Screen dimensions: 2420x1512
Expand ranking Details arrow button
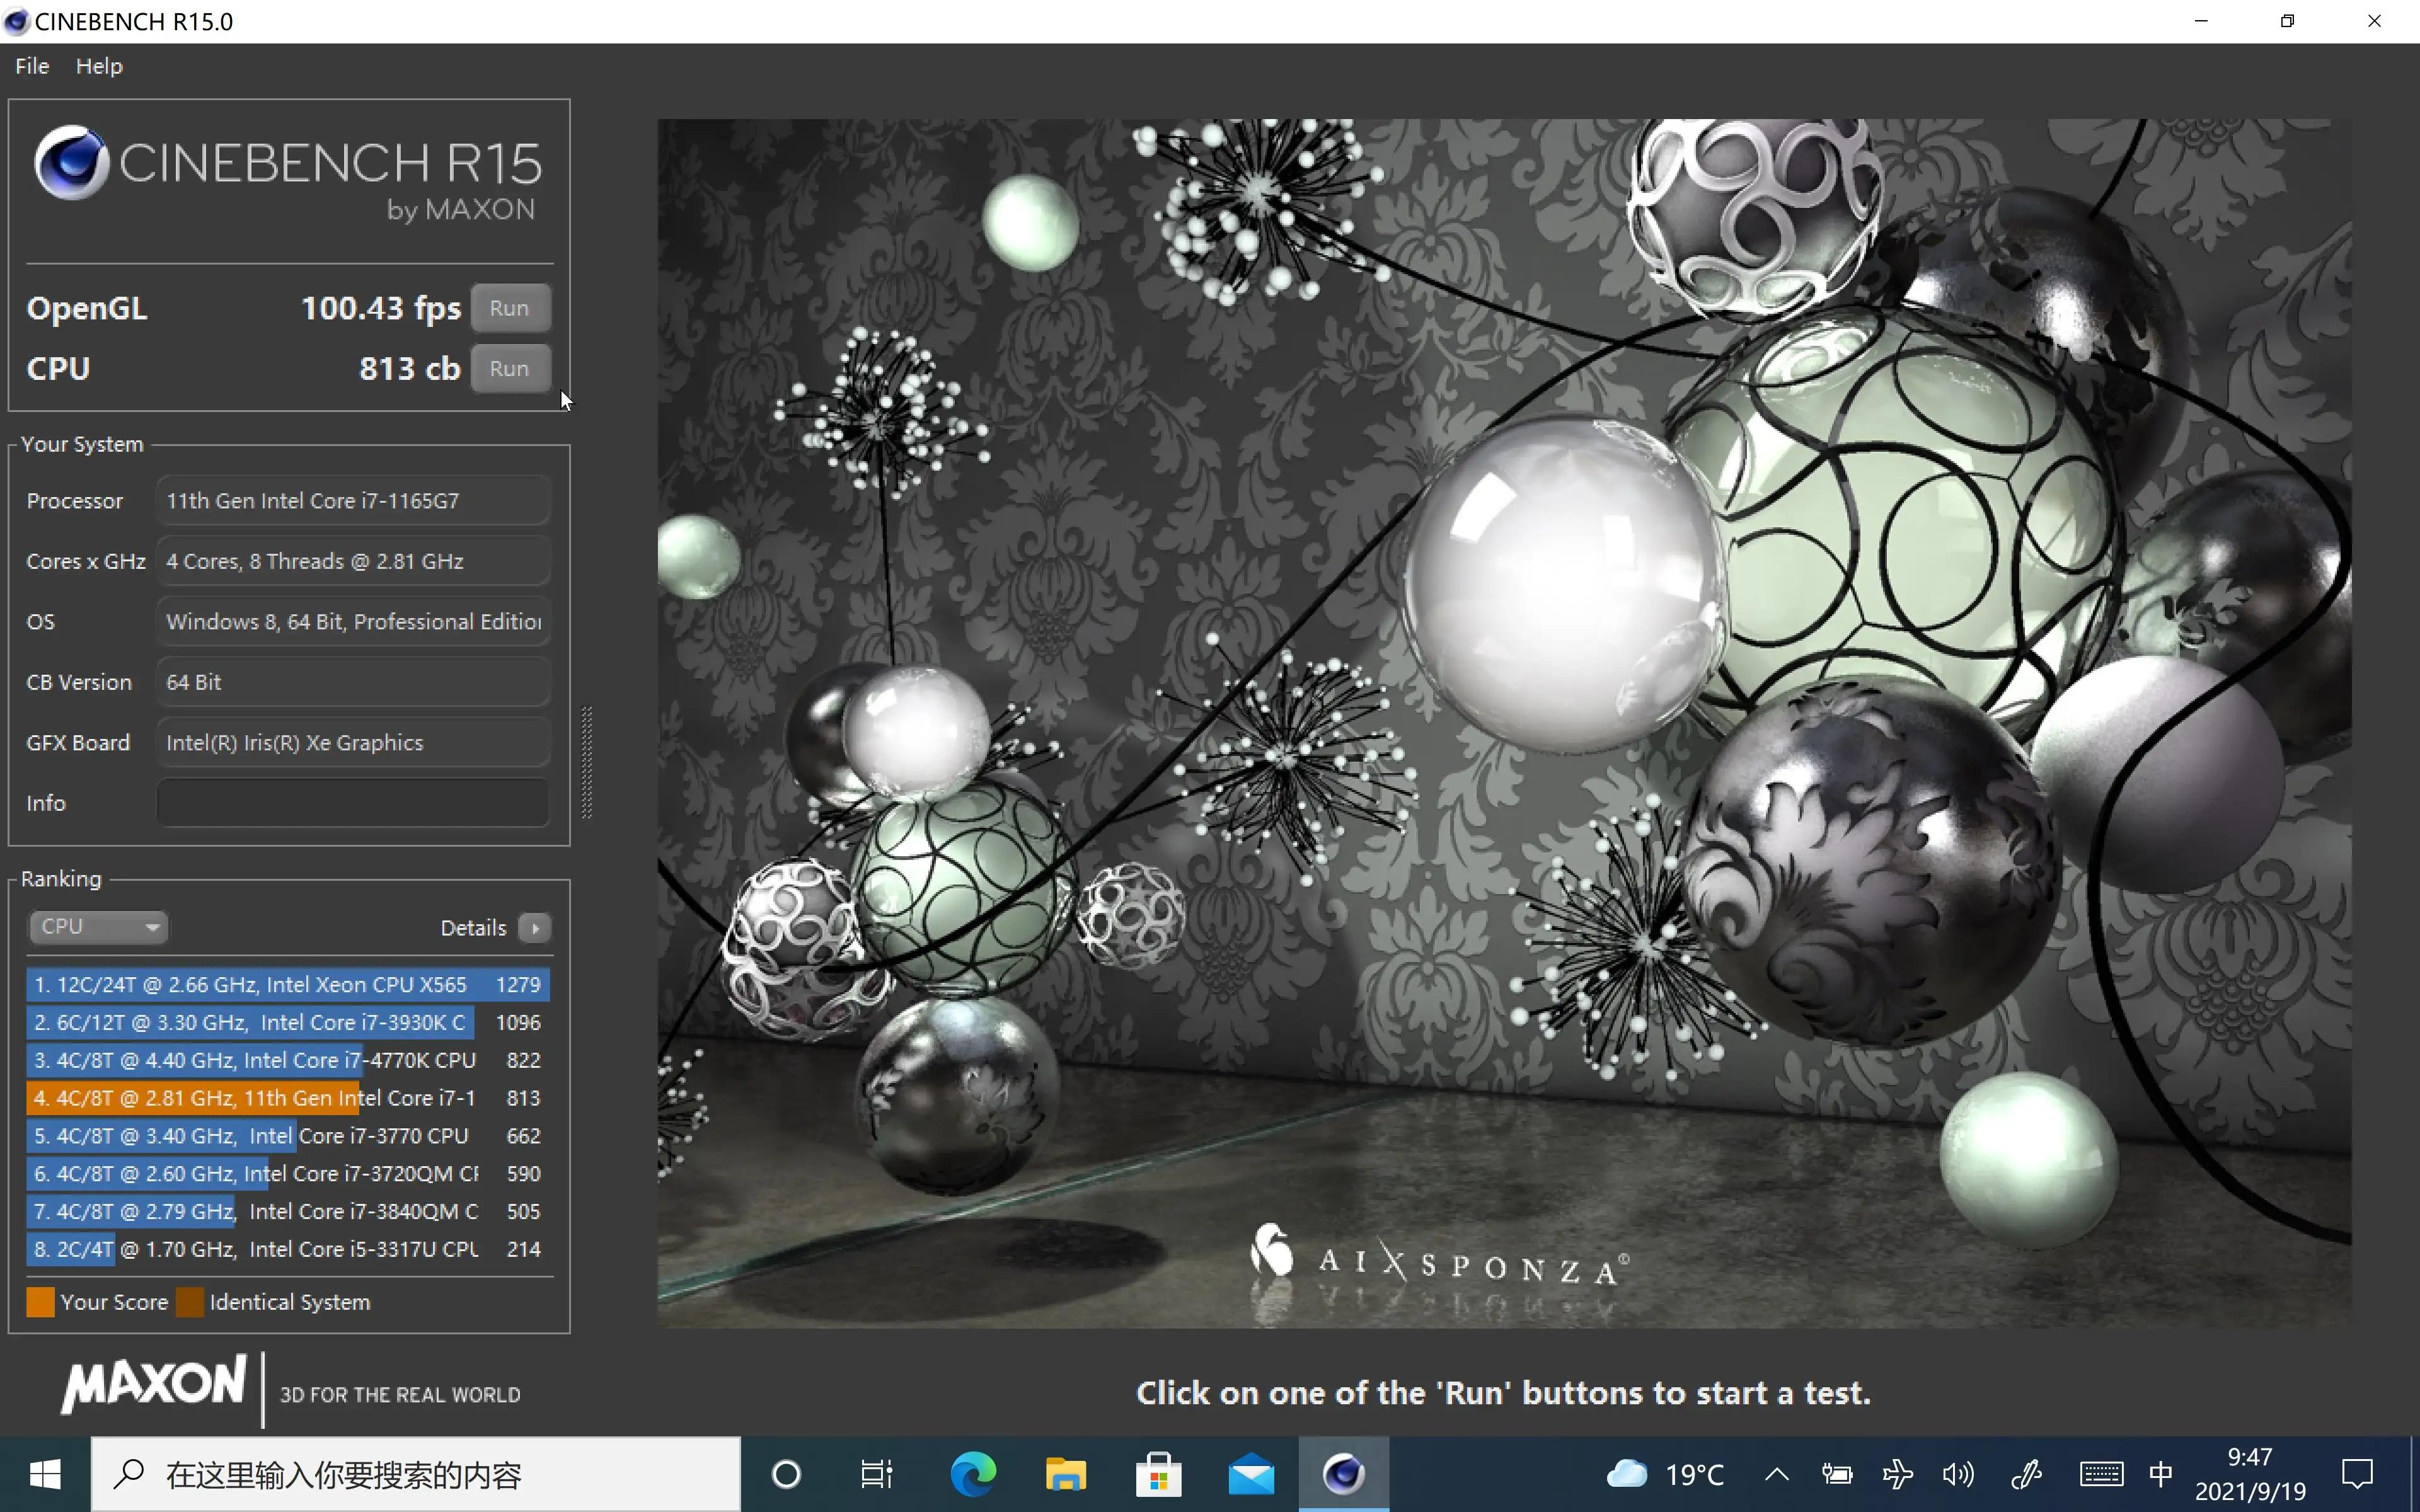[535, 928]
